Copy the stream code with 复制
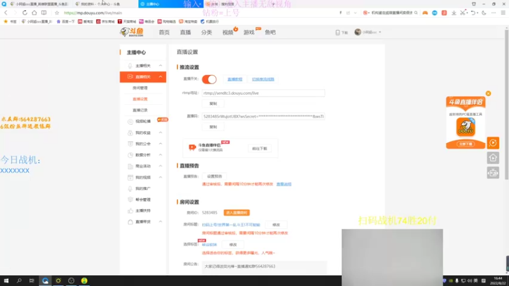The image size is (509, 286). [x=213, y=126]
